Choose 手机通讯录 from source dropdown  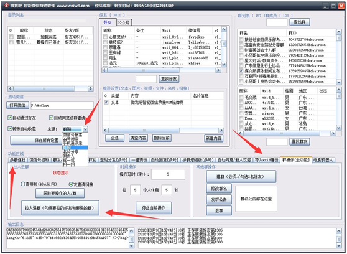72,143
